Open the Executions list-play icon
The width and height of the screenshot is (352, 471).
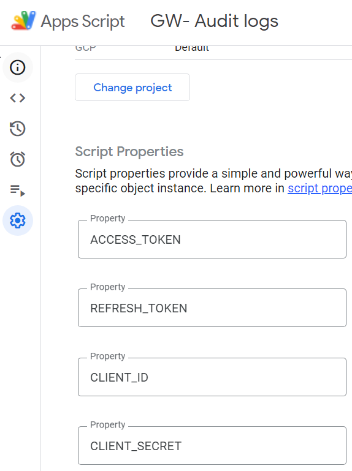pos(17,190)
